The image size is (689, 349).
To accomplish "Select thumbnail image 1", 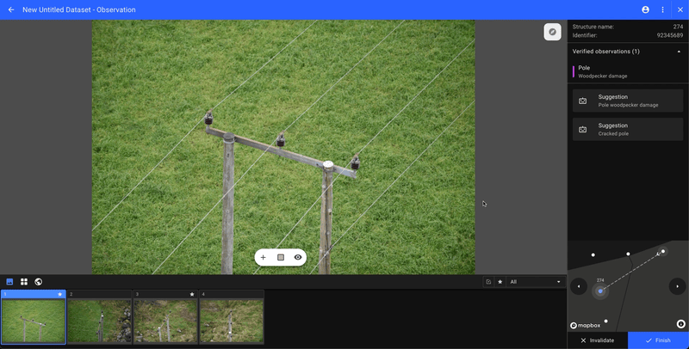I will point(34,317).
